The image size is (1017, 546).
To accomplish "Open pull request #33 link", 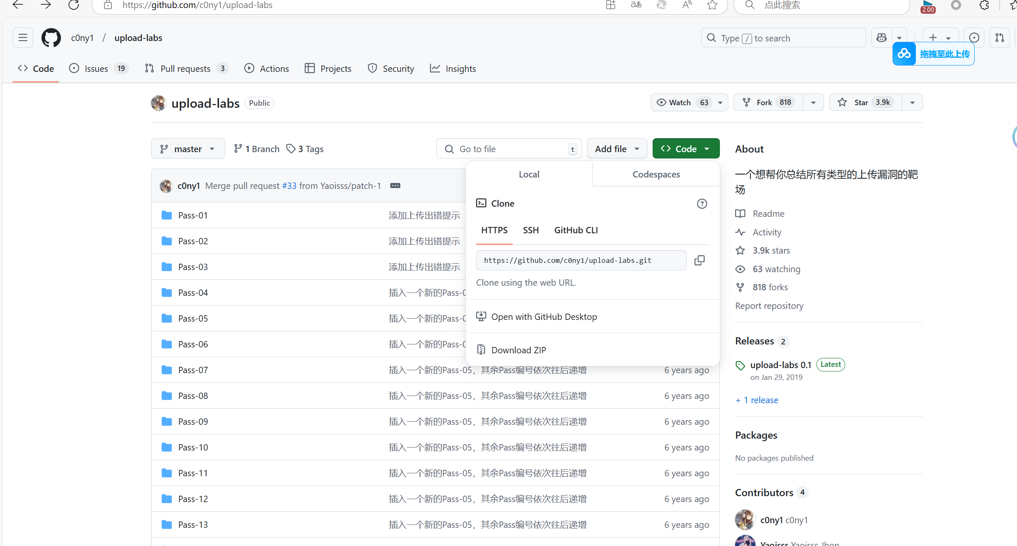I will 289,186.
